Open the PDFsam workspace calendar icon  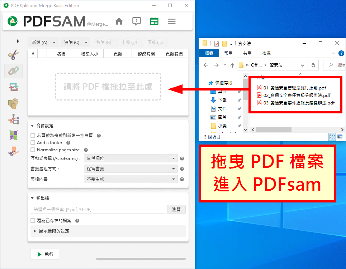pos(154,21)
